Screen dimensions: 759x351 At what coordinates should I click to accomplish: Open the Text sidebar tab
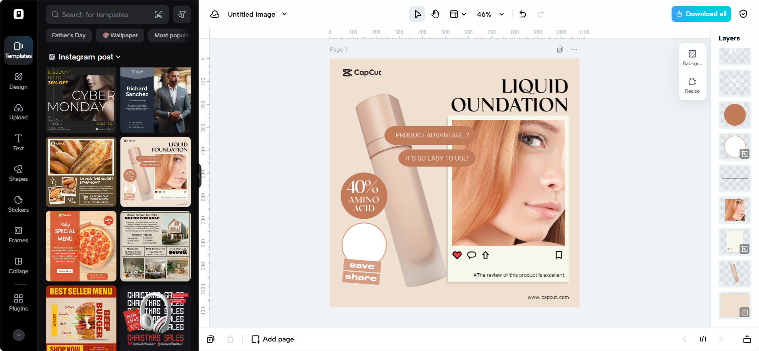[18, 143]
